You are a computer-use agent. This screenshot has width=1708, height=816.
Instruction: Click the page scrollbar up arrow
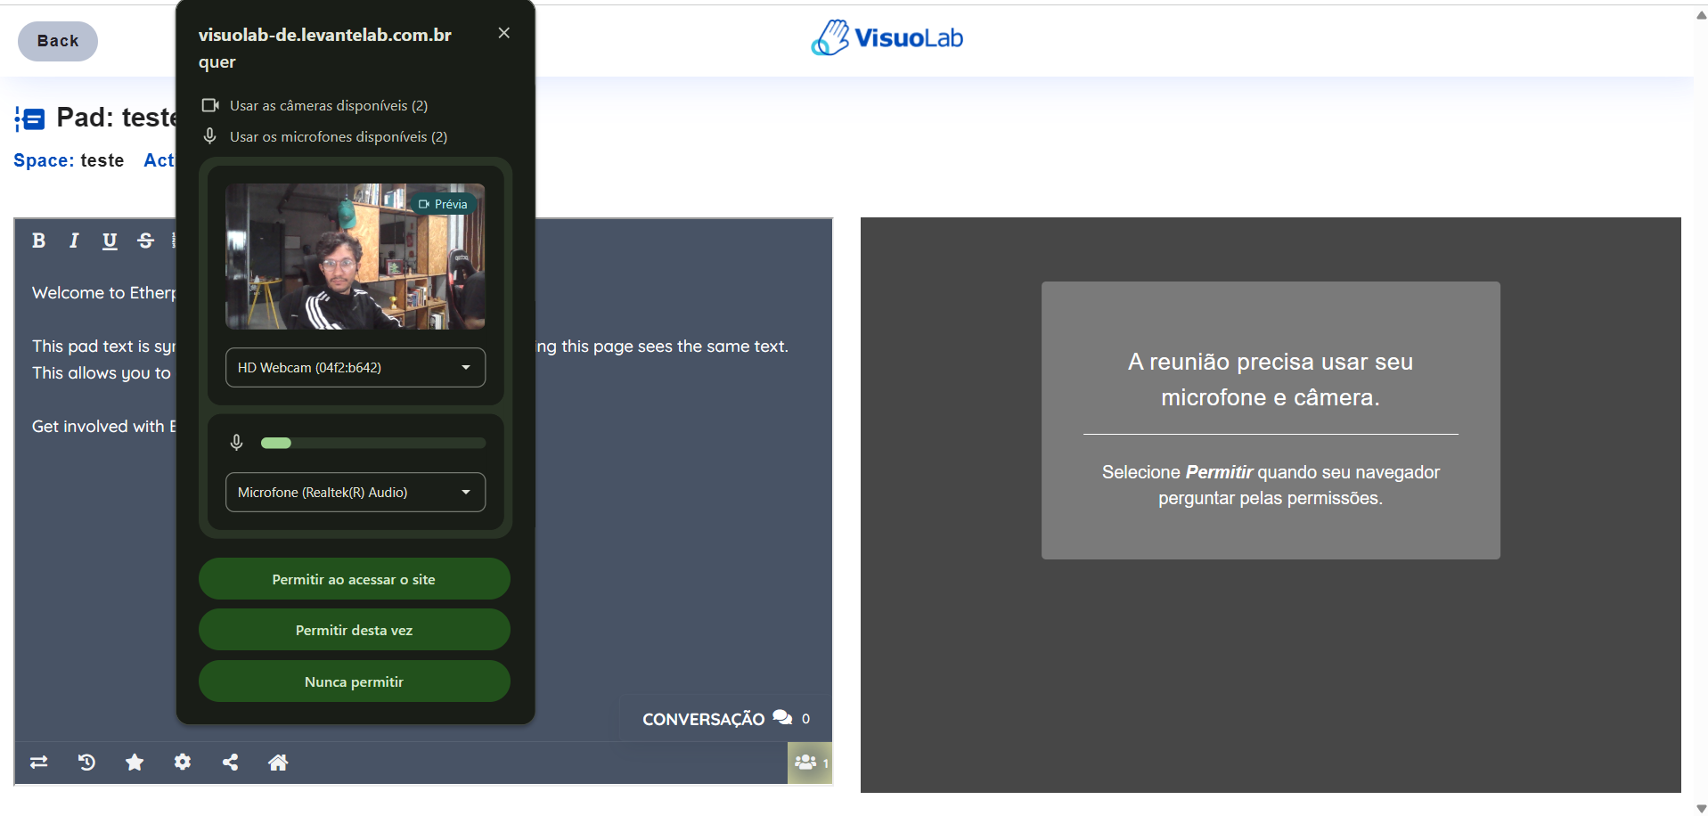(1701, 14)
